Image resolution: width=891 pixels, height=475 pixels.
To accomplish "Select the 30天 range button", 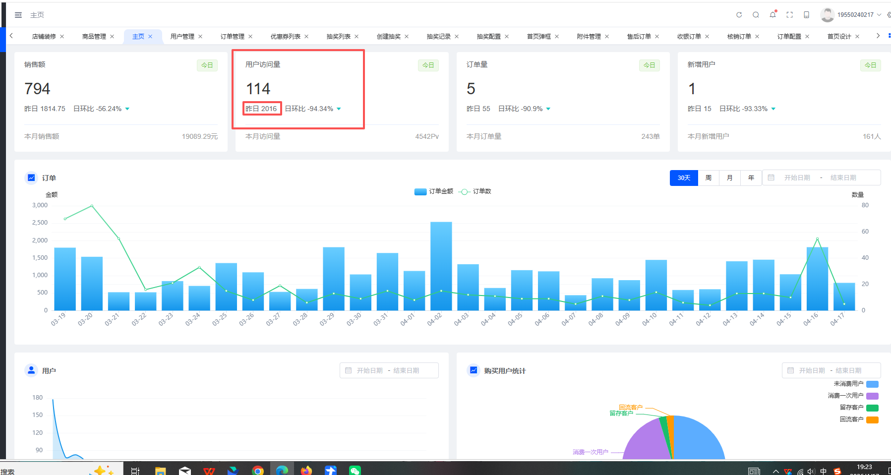I will 684,178.
